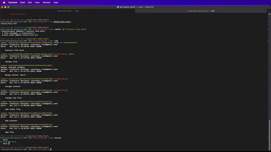Click the '(origin/main, main)' decoration
Screen dimensions: 271x152
click(x=64, y=54)
